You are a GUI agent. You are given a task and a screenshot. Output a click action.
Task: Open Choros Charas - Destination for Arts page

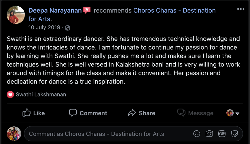point(174,10)
